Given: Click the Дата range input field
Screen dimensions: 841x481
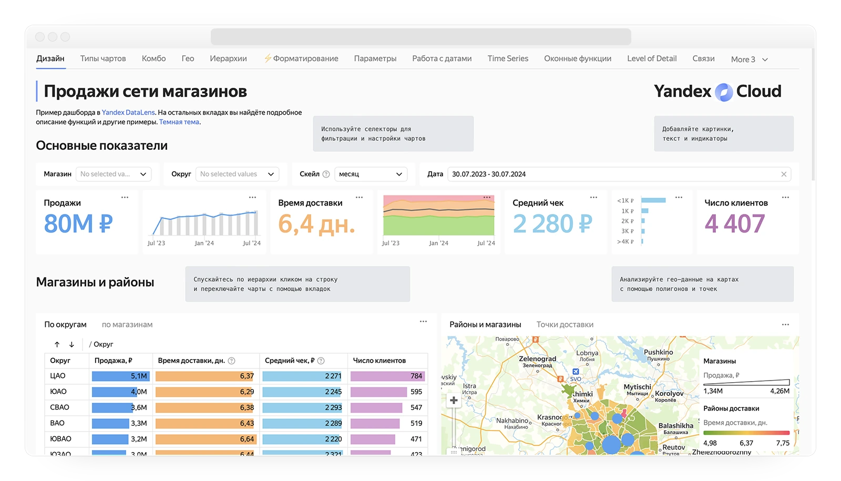Looking at the screenshot, I should (x=619, y=174).
